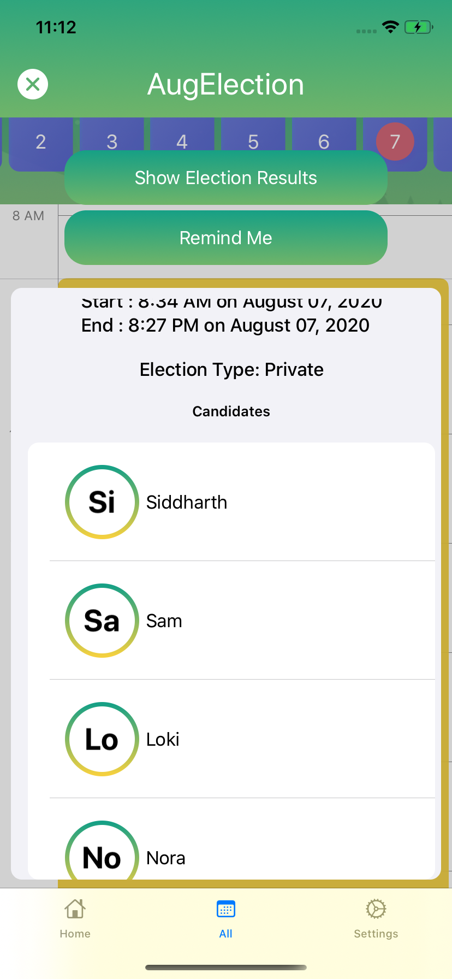The height and width of the screenshot is (979, 452).
Task: Tap candidate name Sam
Action: coord(164,621)
